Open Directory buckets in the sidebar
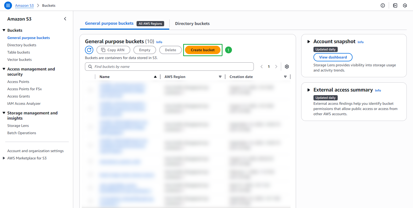Viewport: 413px width, 208px height. coord(22,45)
